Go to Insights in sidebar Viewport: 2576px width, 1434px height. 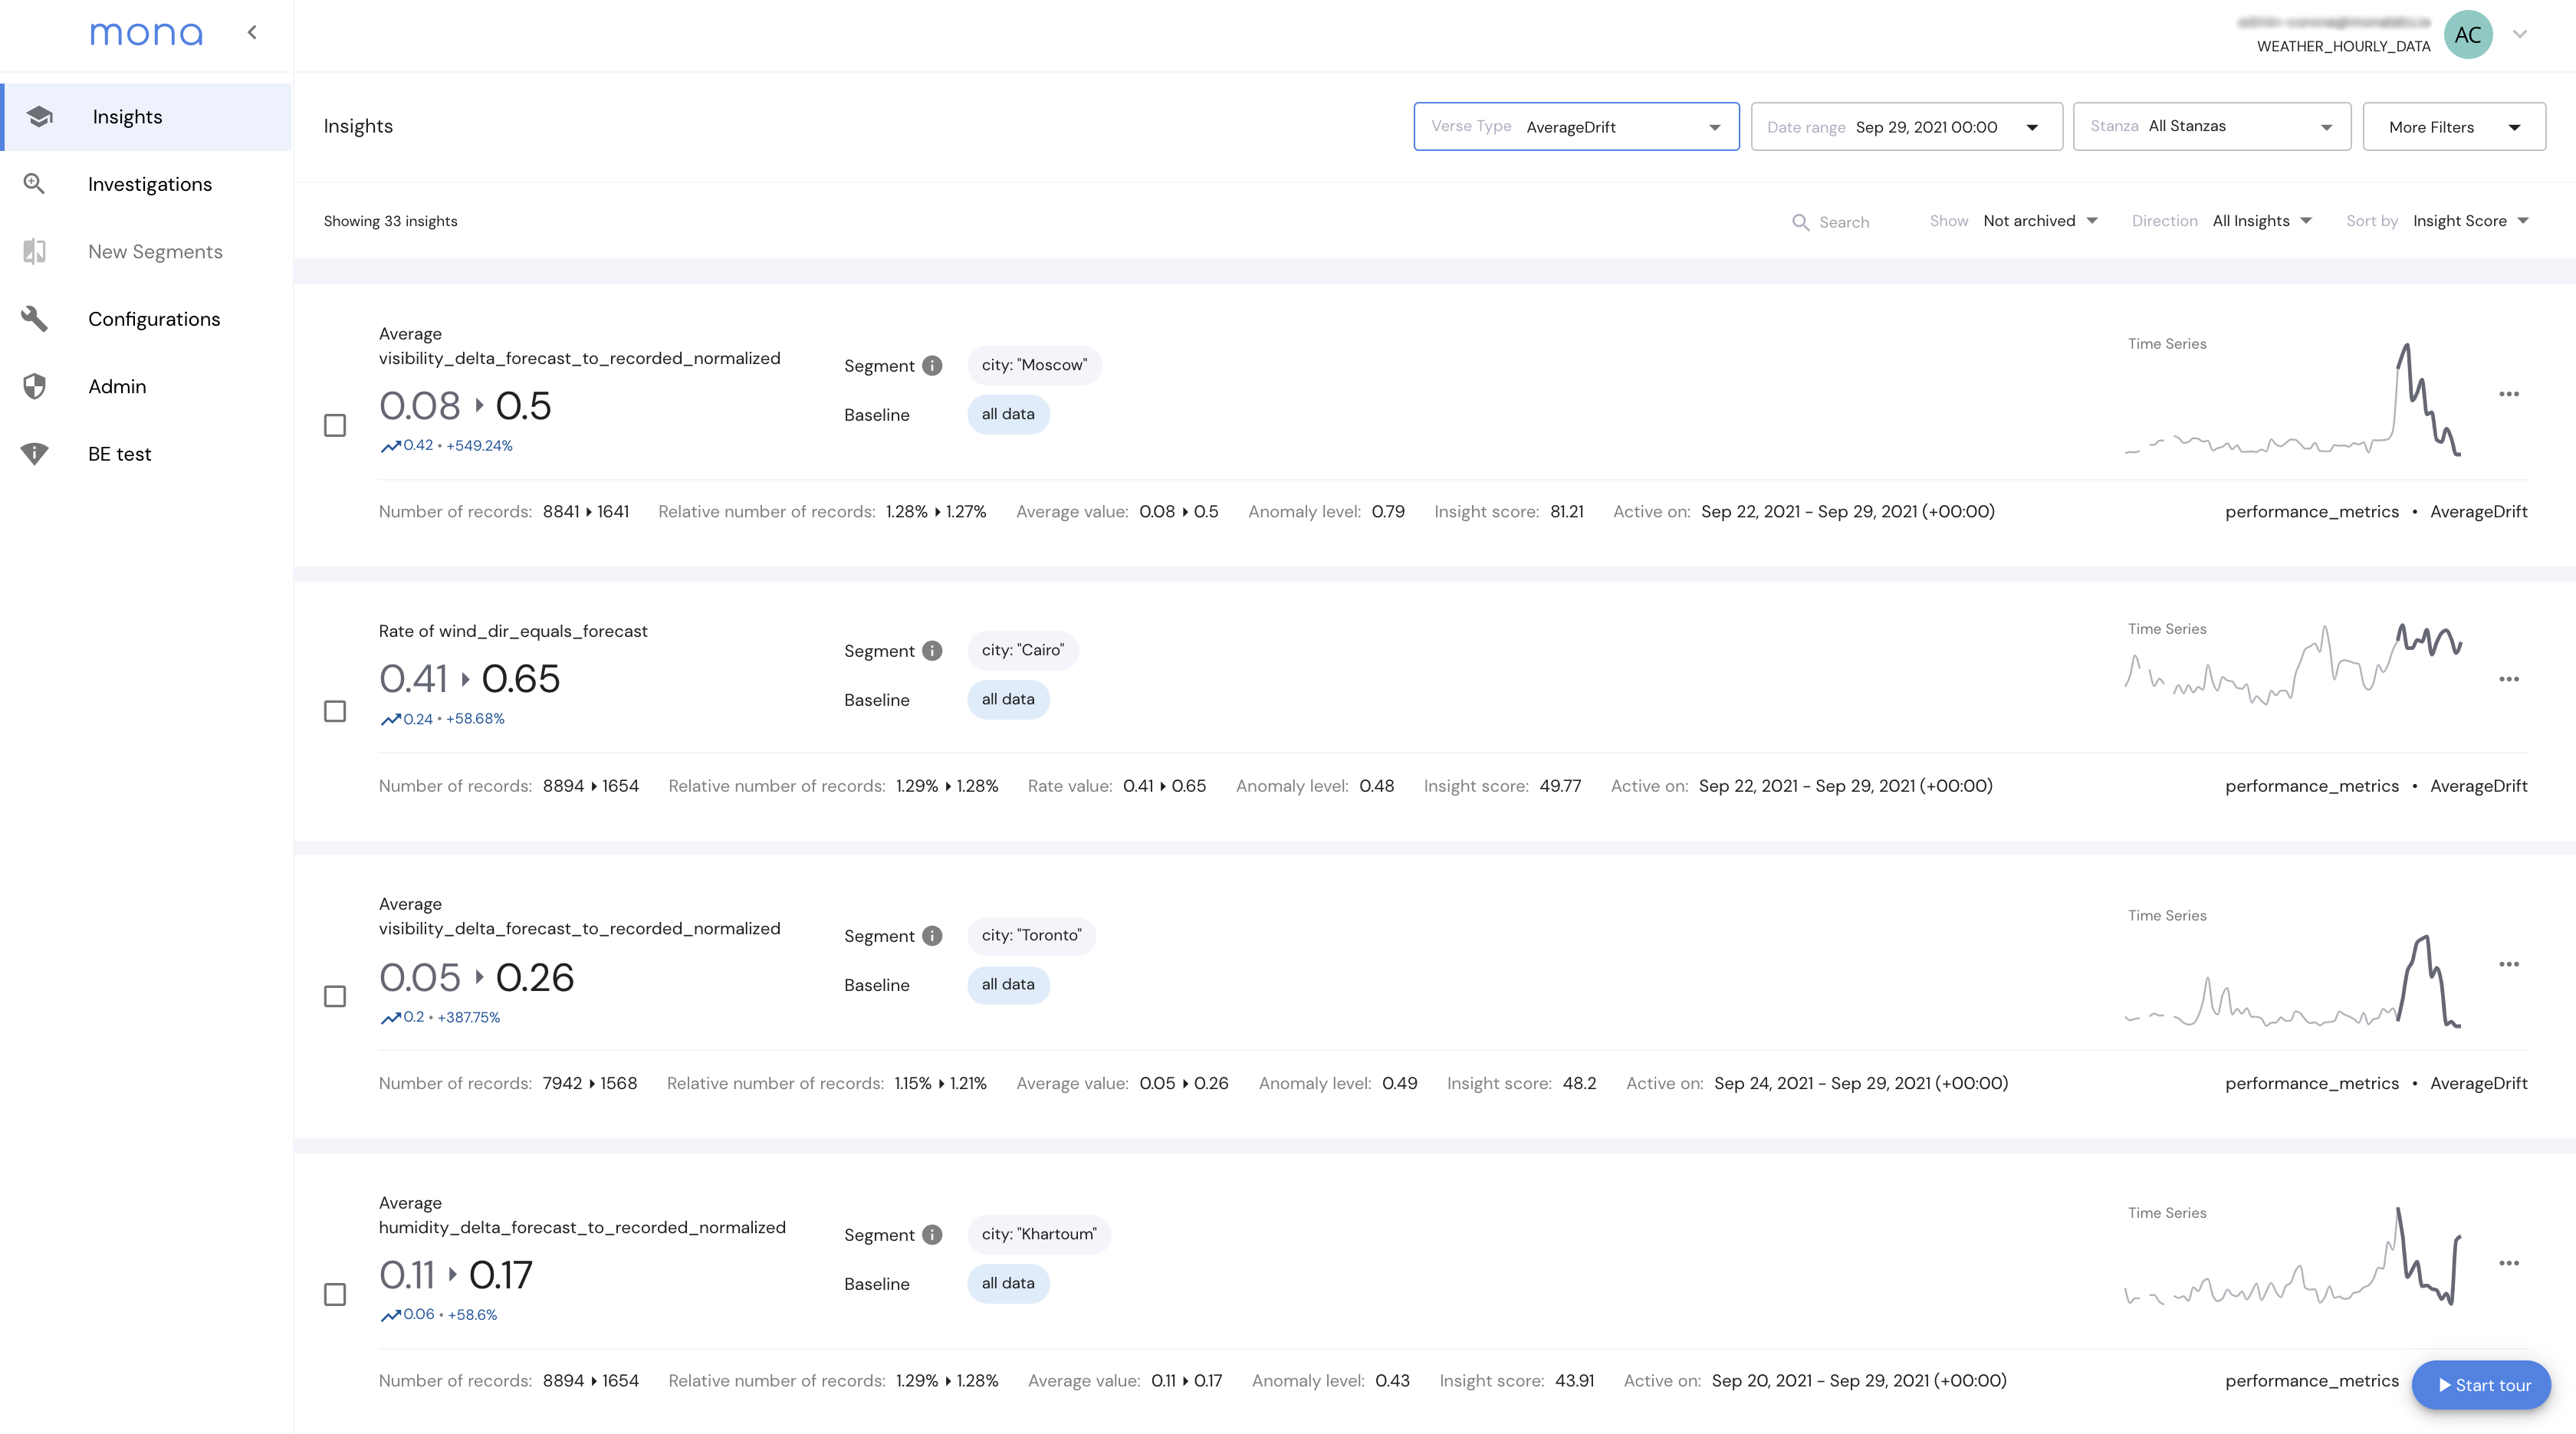click(147, 117)
